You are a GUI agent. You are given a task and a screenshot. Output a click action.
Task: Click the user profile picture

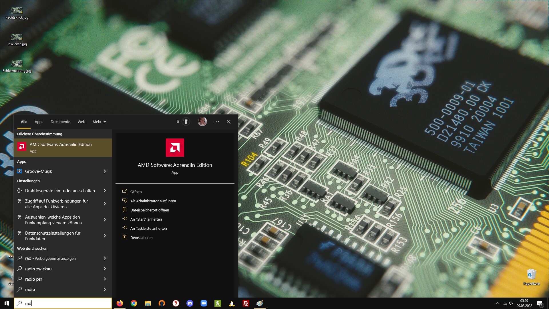(202, 122)
